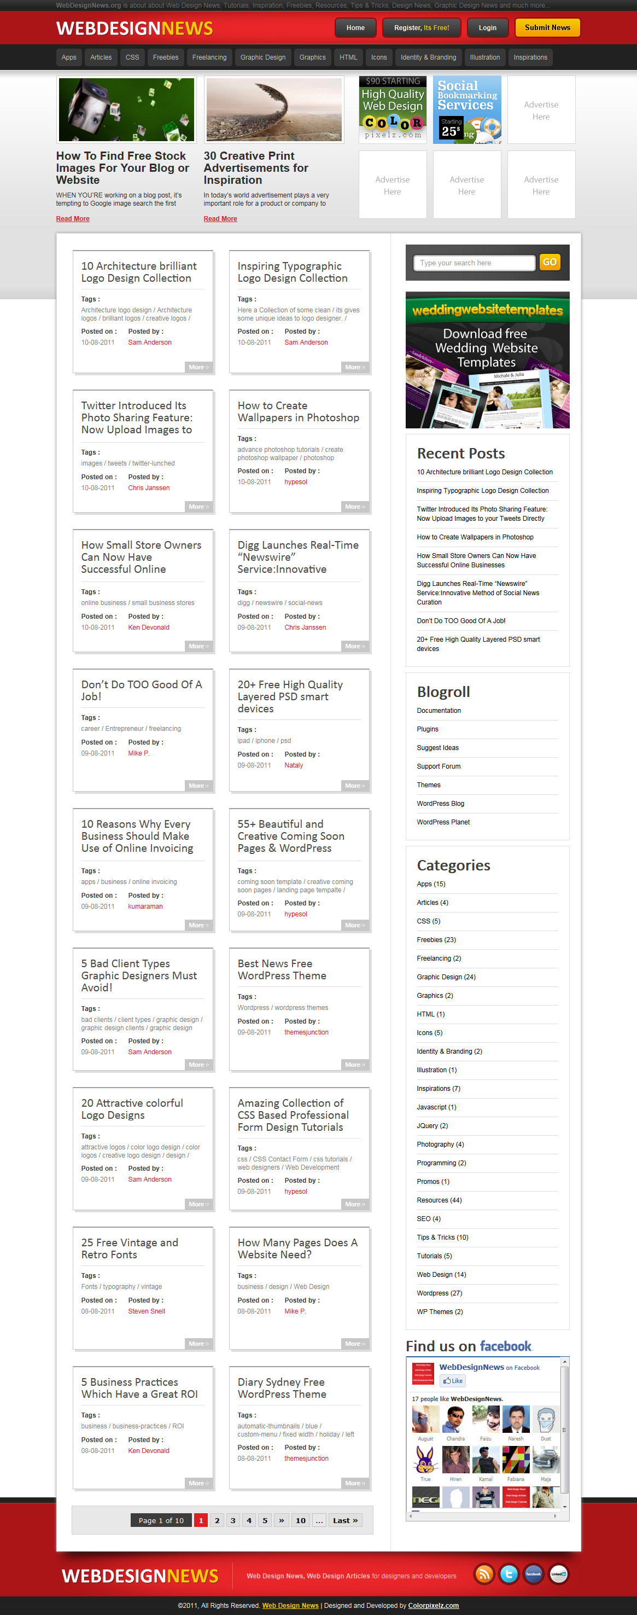Screen dimensions: 637x1615
Task: Open the Freelancing nav menu item
Action: tap(209, 57)
